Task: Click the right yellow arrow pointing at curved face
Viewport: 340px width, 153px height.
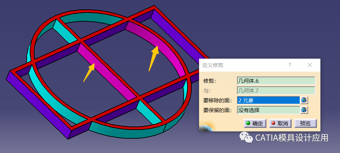Action: (154, 58)
